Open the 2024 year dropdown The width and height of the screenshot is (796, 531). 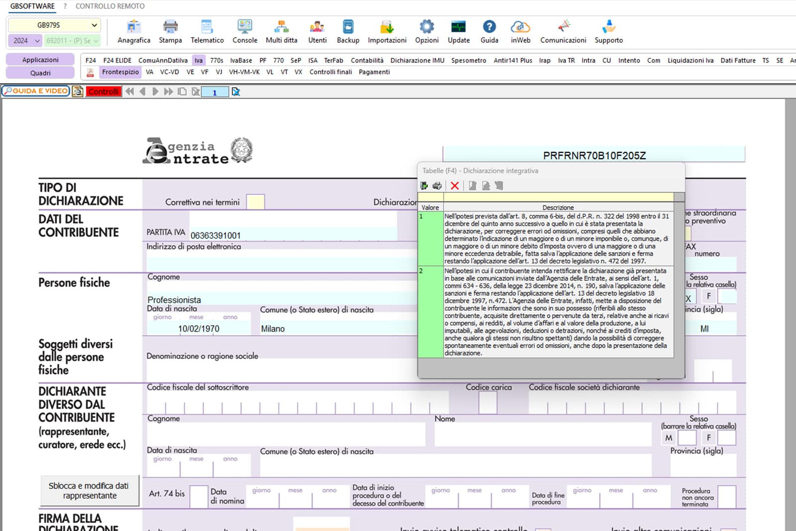(x=25, y=41)
